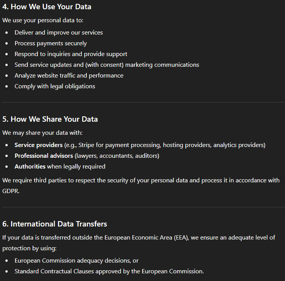285x281 pixels.
Task: Click bold 'Service providers' text
Action: [38, 145]
